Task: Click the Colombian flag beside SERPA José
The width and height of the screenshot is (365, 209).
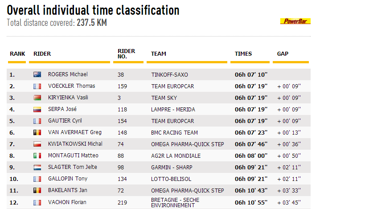Action: [x=37, y=109]
